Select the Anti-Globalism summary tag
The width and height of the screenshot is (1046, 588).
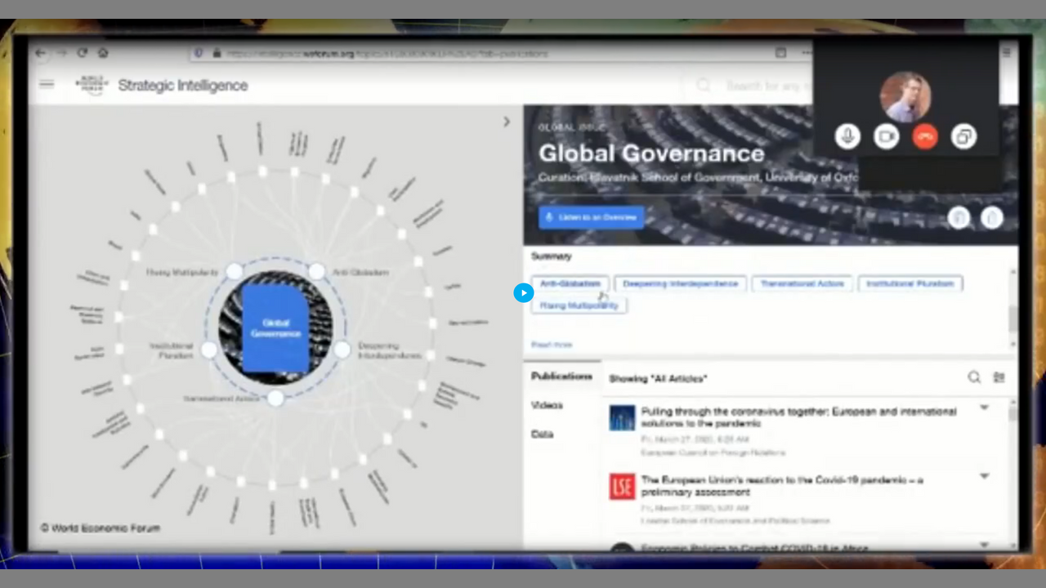[570, 283]
